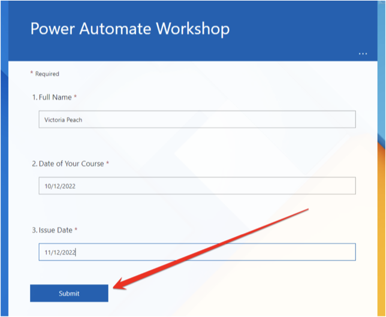Click the Required note text
Image resolution: width=386 pixels, height=317 pixels.
45,74
